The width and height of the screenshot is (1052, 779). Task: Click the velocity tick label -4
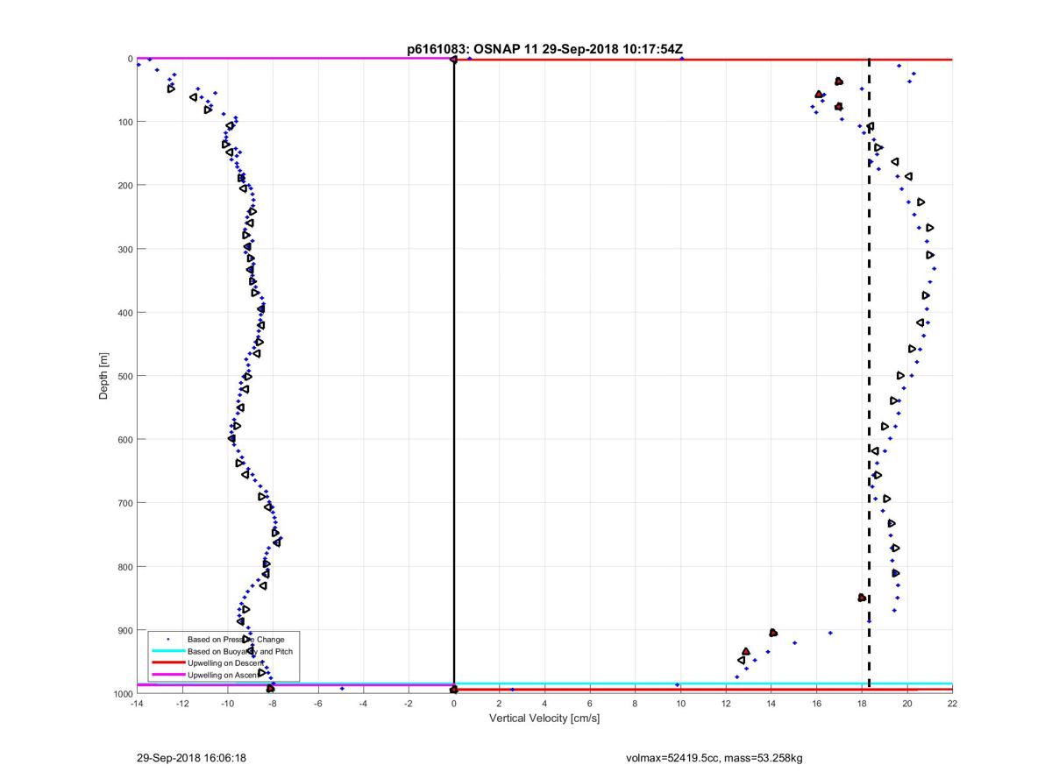coord(363,704)
